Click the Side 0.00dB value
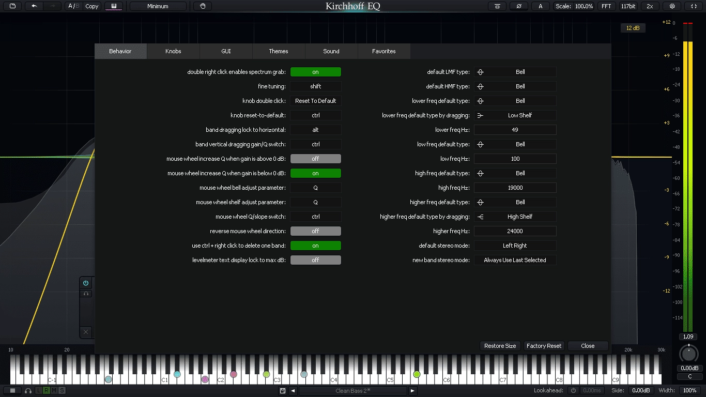 641,391
